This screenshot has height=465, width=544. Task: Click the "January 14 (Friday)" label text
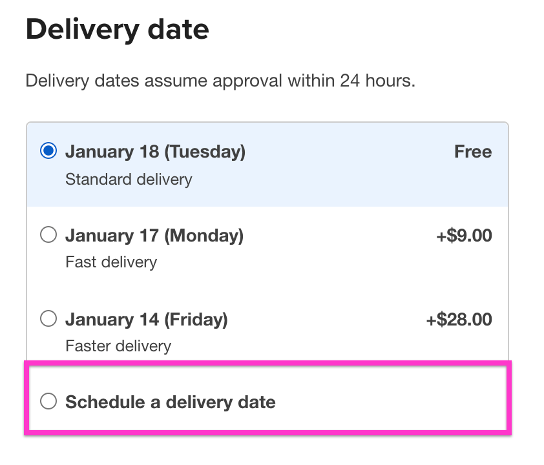click(x=147, y=319)
